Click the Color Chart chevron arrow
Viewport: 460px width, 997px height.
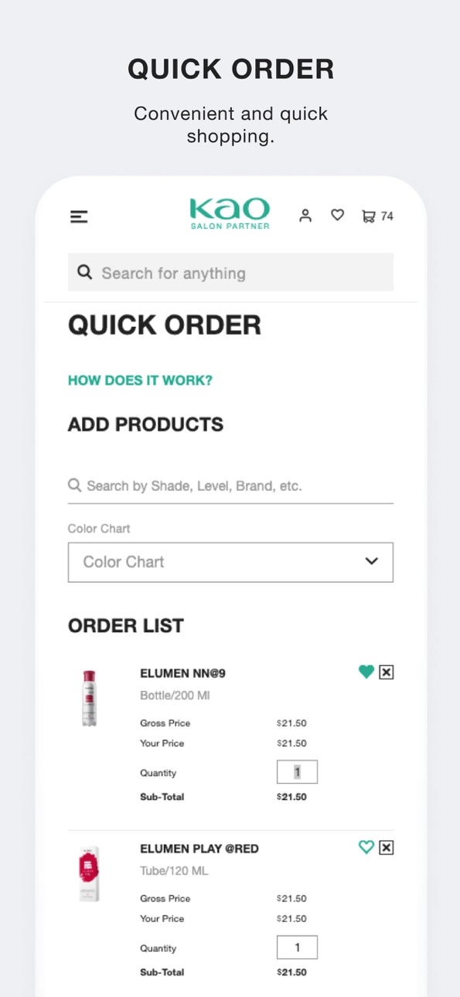[372, 562]
